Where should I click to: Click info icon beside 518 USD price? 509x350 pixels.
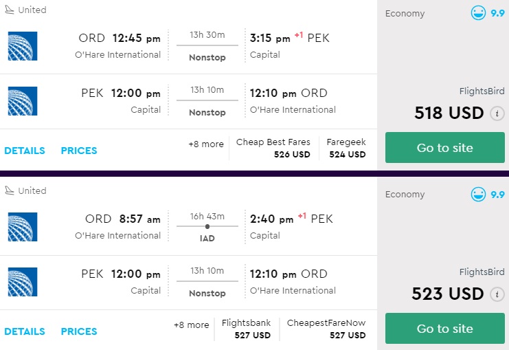497,113
